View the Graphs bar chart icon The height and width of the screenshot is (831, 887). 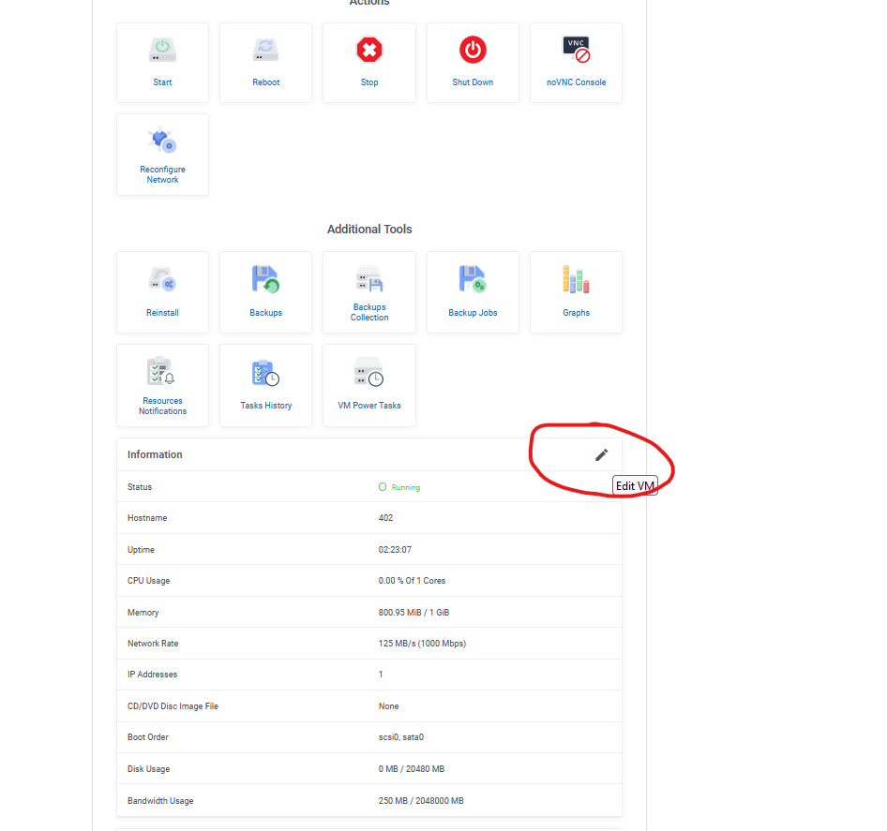(x=576, y=279)
